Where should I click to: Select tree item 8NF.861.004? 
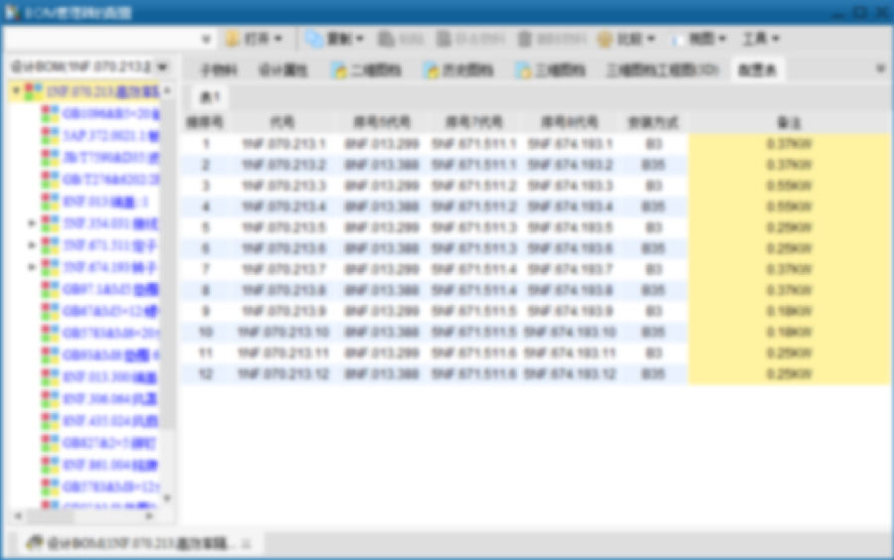point(109,465)
